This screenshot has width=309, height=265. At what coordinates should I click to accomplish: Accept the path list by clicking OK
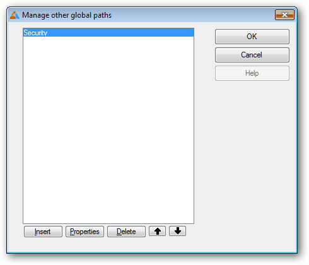[x=252, y=37]
